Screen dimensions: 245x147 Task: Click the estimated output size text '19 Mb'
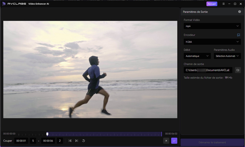(x=228, y=78)
